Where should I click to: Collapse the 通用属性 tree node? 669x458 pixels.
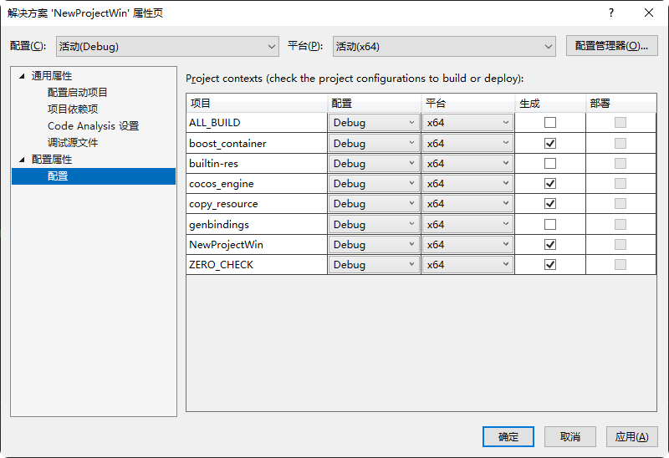coord(23,76)
